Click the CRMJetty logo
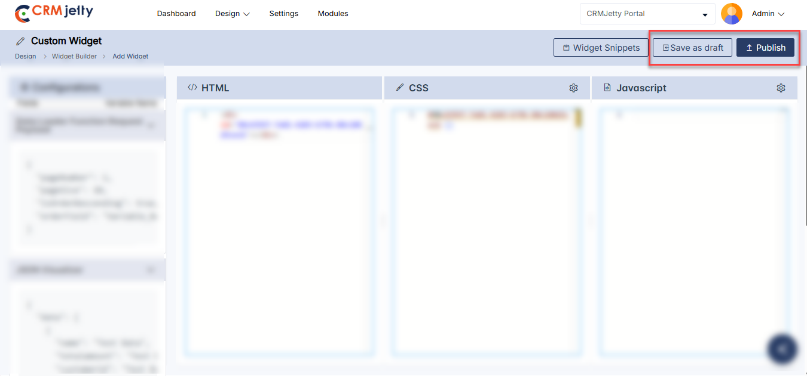Image resolution: width=807 pixels, height=376 pixels. click(54, 13)
